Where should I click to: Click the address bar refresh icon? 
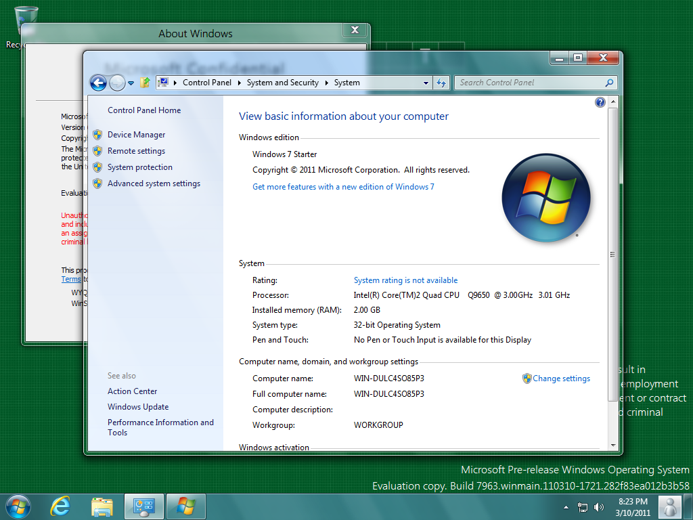(x=441, y=83)
